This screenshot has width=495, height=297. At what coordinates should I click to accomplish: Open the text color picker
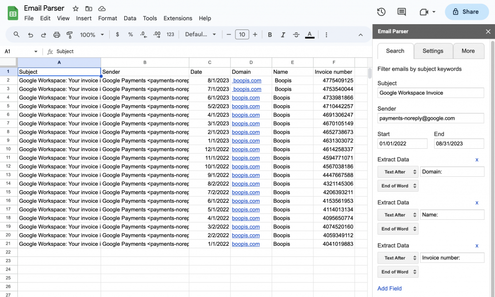310,35
